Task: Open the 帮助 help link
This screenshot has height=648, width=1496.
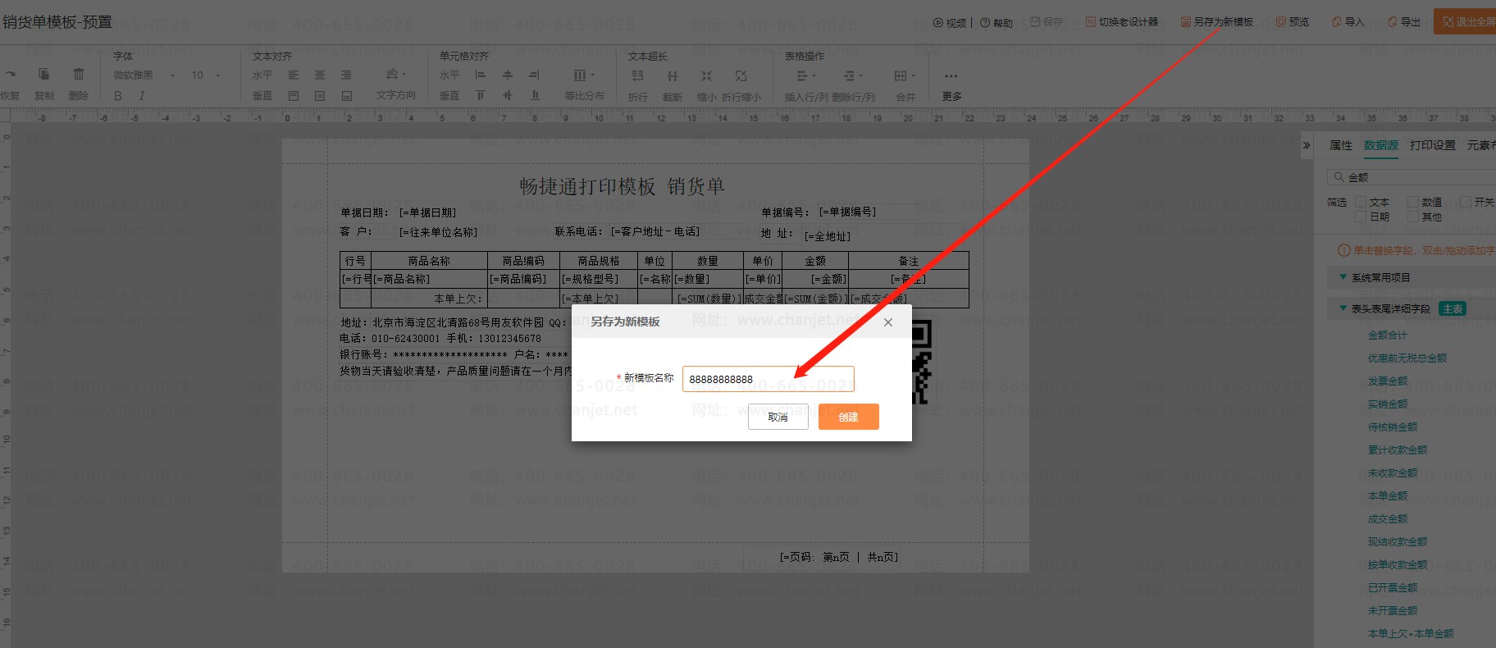Action: coord(997,23)
